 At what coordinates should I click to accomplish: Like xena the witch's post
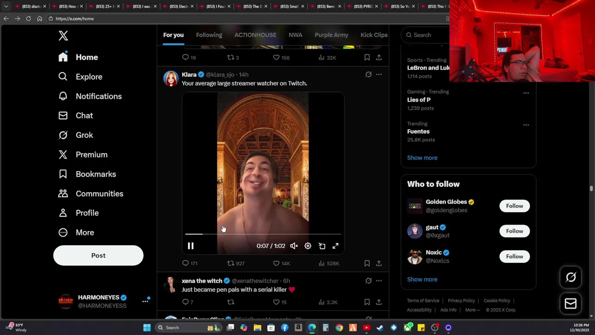280,302
